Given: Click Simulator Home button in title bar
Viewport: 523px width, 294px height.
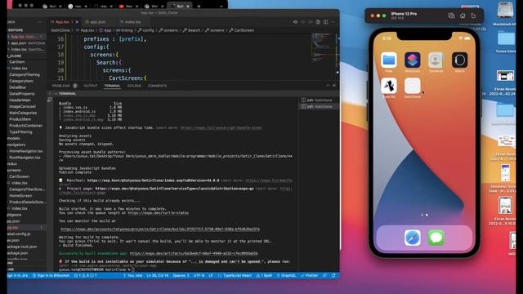Looking at the screenshot, I should (x=463, y=16).
